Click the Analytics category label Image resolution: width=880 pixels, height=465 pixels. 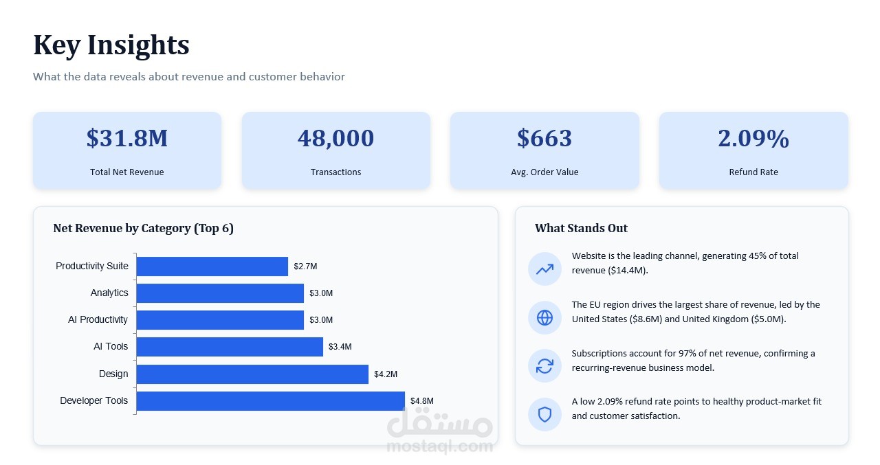109,293
